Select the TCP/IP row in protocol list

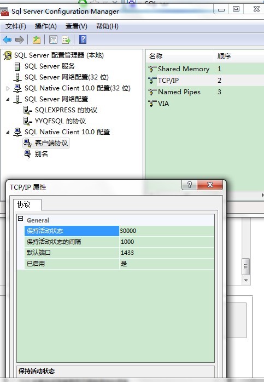tap(206, 81)
